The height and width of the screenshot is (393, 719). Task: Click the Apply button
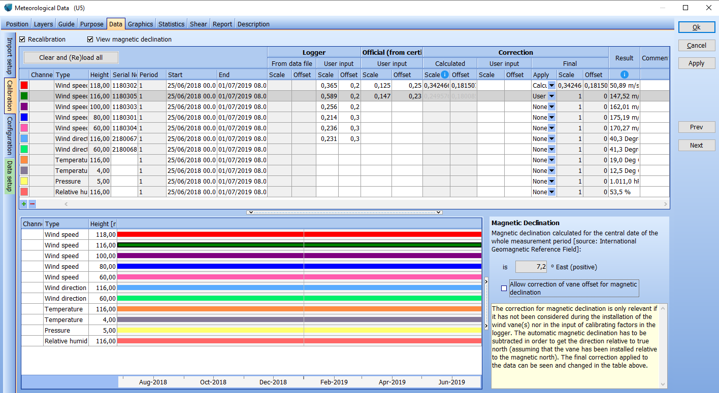pos(696,63)
